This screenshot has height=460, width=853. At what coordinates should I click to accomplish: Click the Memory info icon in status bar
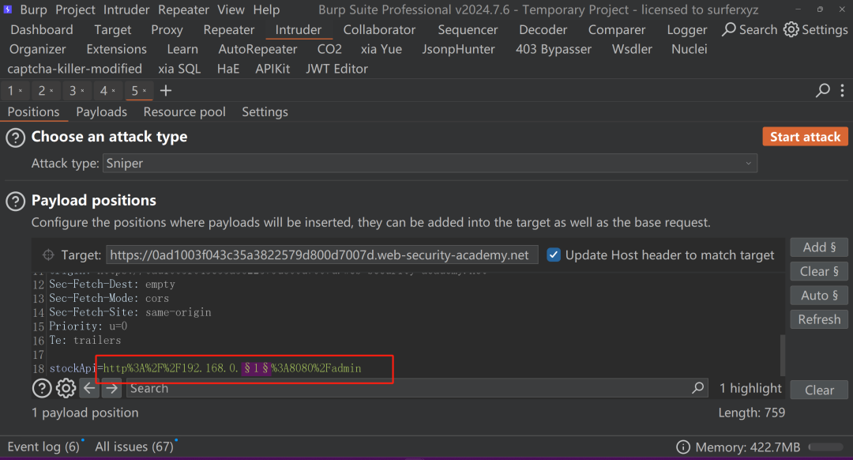click(x=683, y=447)
